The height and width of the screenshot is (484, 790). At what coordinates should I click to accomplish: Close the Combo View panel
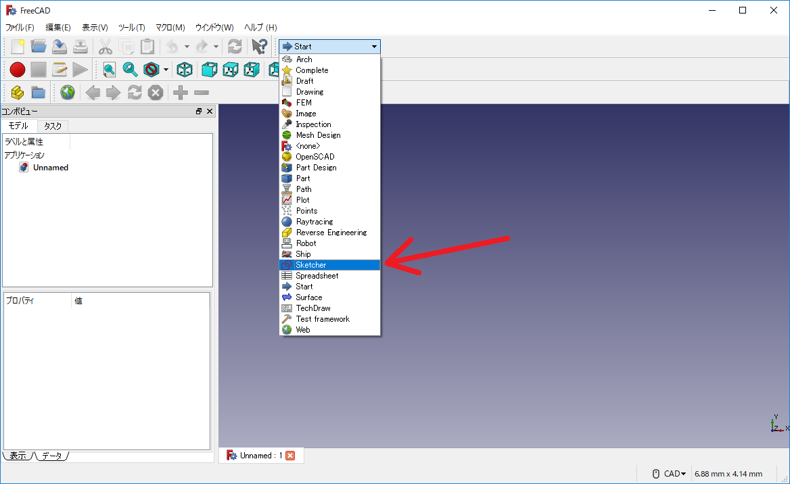[210, 112]
